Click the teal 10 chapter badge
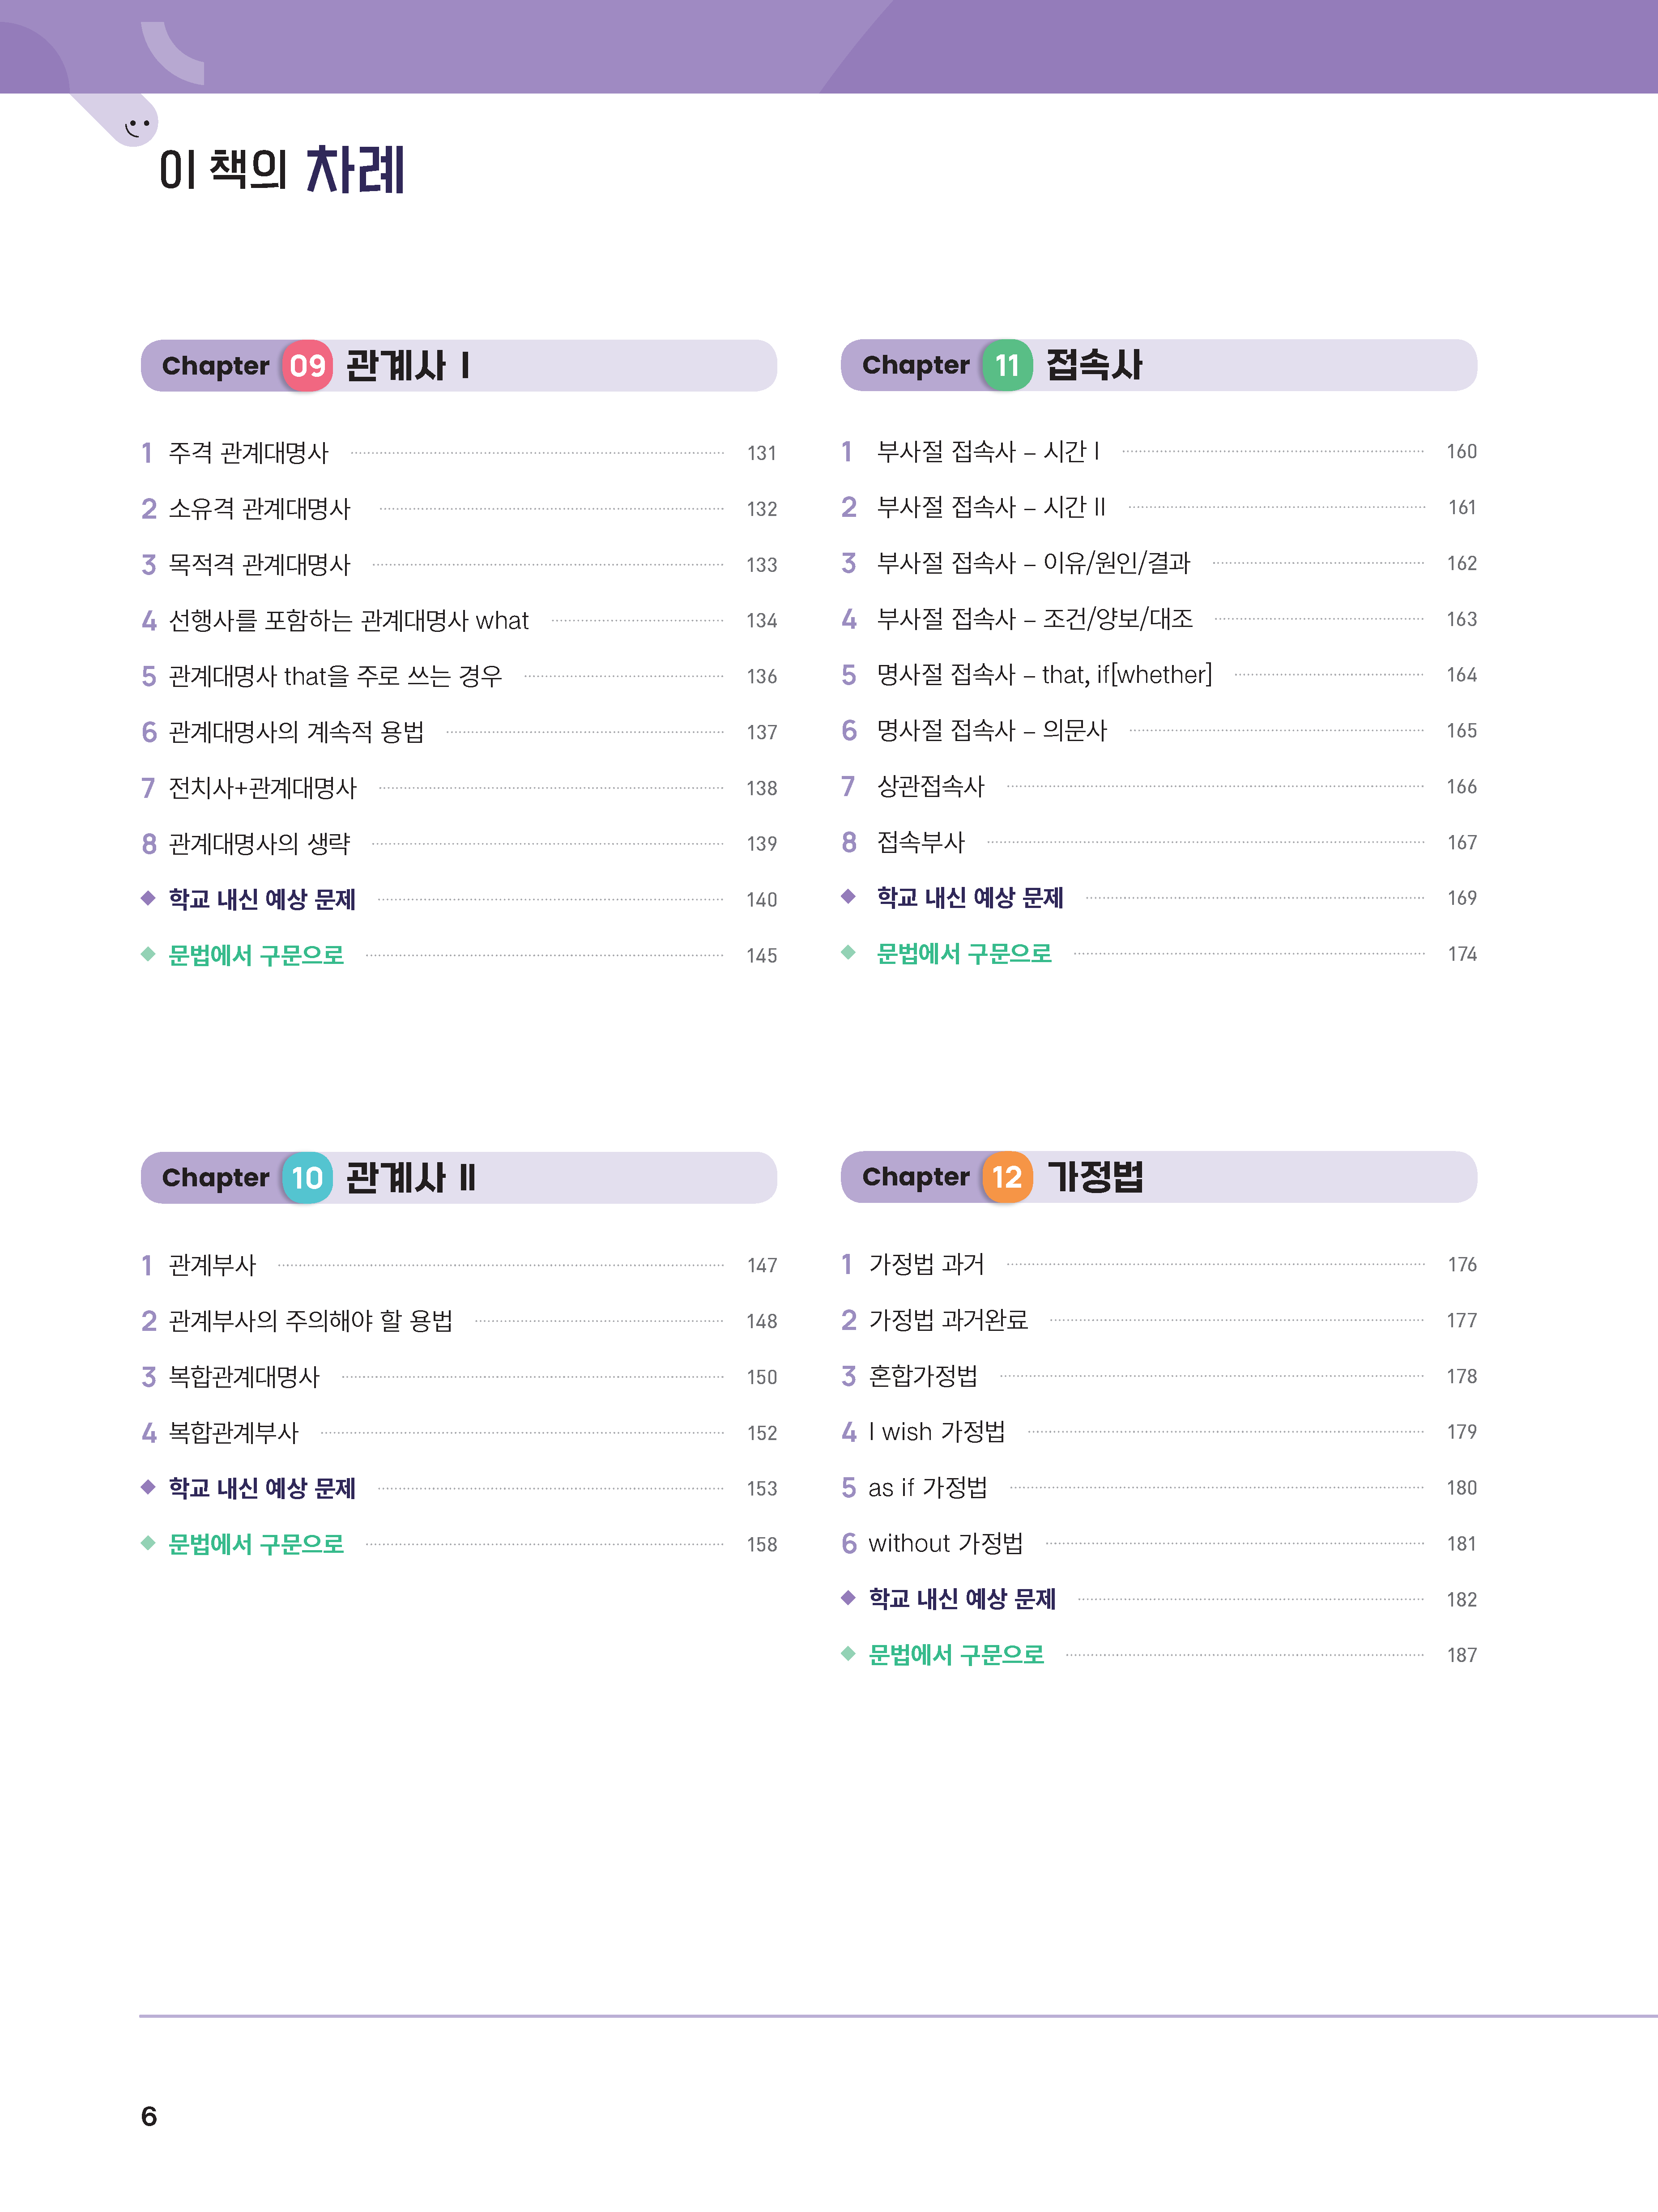Viewport: 1658px width, 2212px height. [307, 1178]
